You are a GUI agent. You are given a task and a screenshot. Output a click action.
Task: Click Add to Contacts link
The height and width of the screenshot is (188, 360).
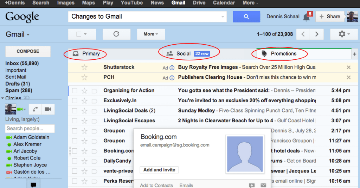point(156,185)
